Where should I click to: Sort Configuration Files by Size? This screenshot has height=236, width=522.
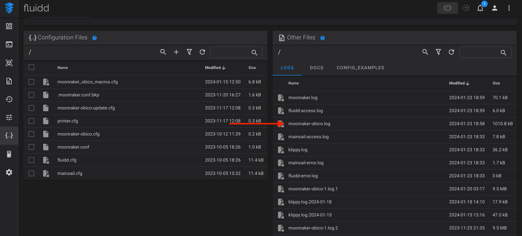(x=252, y=68)
